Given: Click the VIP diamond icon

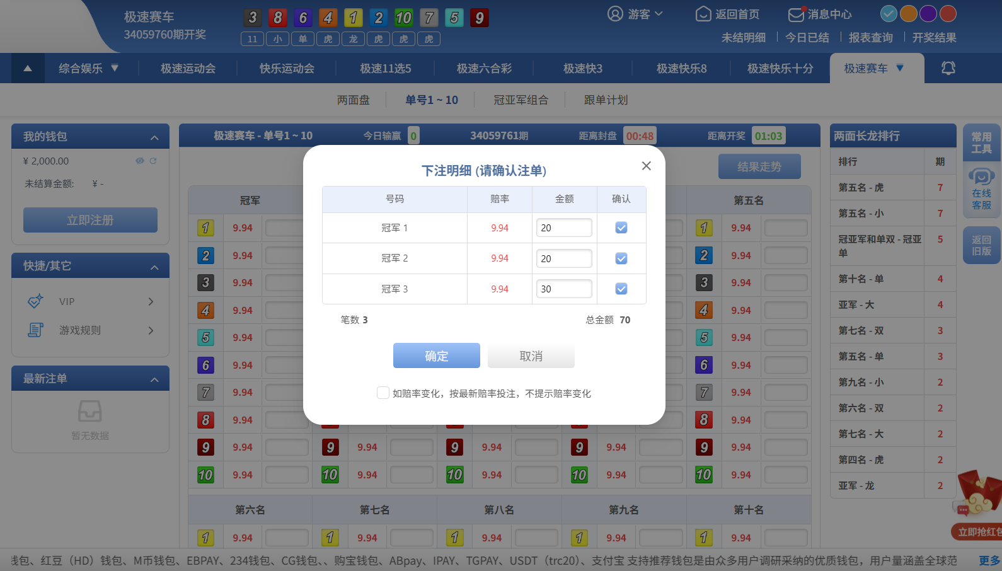Looking at the screenshot, I should pyautogui.click(x=36, y=301).
